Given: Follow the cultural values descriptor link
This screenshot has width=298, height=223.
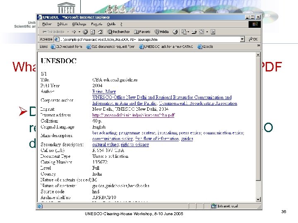Looking at the screenshot, I should [x=106, y=145].
